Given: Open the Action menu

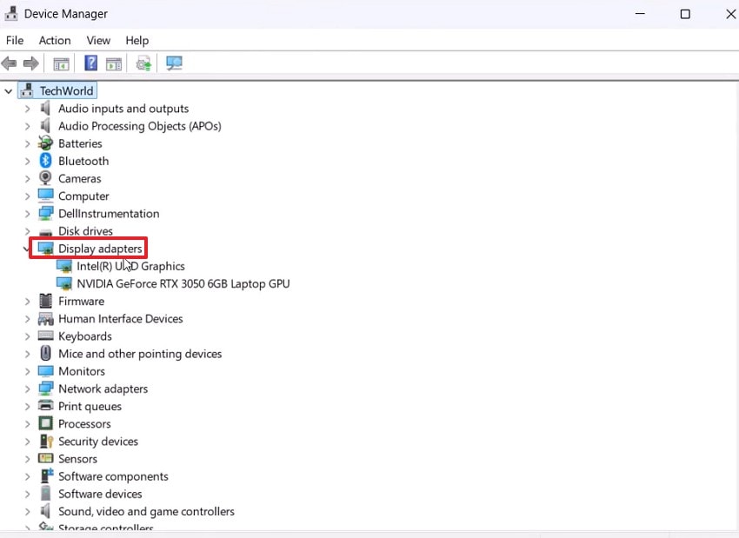Looking at the screenshot, I should pyautogui.click(x=54, y=40).
